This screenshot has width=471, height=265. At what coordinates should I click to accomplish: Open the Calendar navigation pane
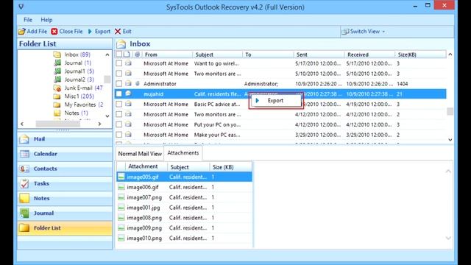[65, 154]
